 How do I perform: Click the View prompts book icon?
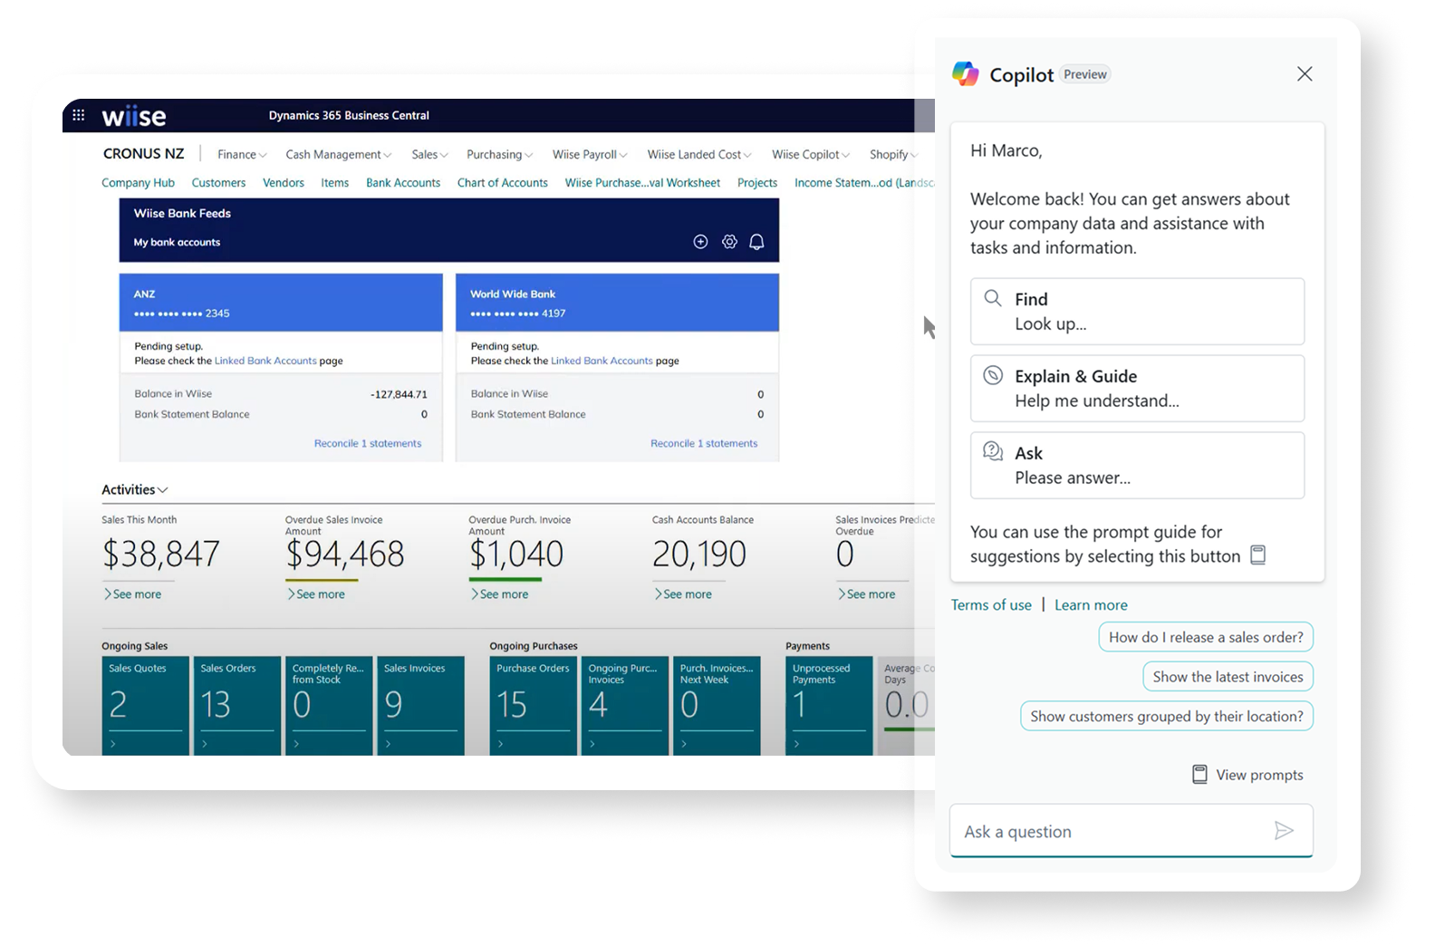tap(1199, 775)
